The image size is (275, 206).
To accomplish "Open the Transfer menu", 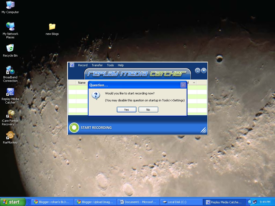I will click(97, 65).
